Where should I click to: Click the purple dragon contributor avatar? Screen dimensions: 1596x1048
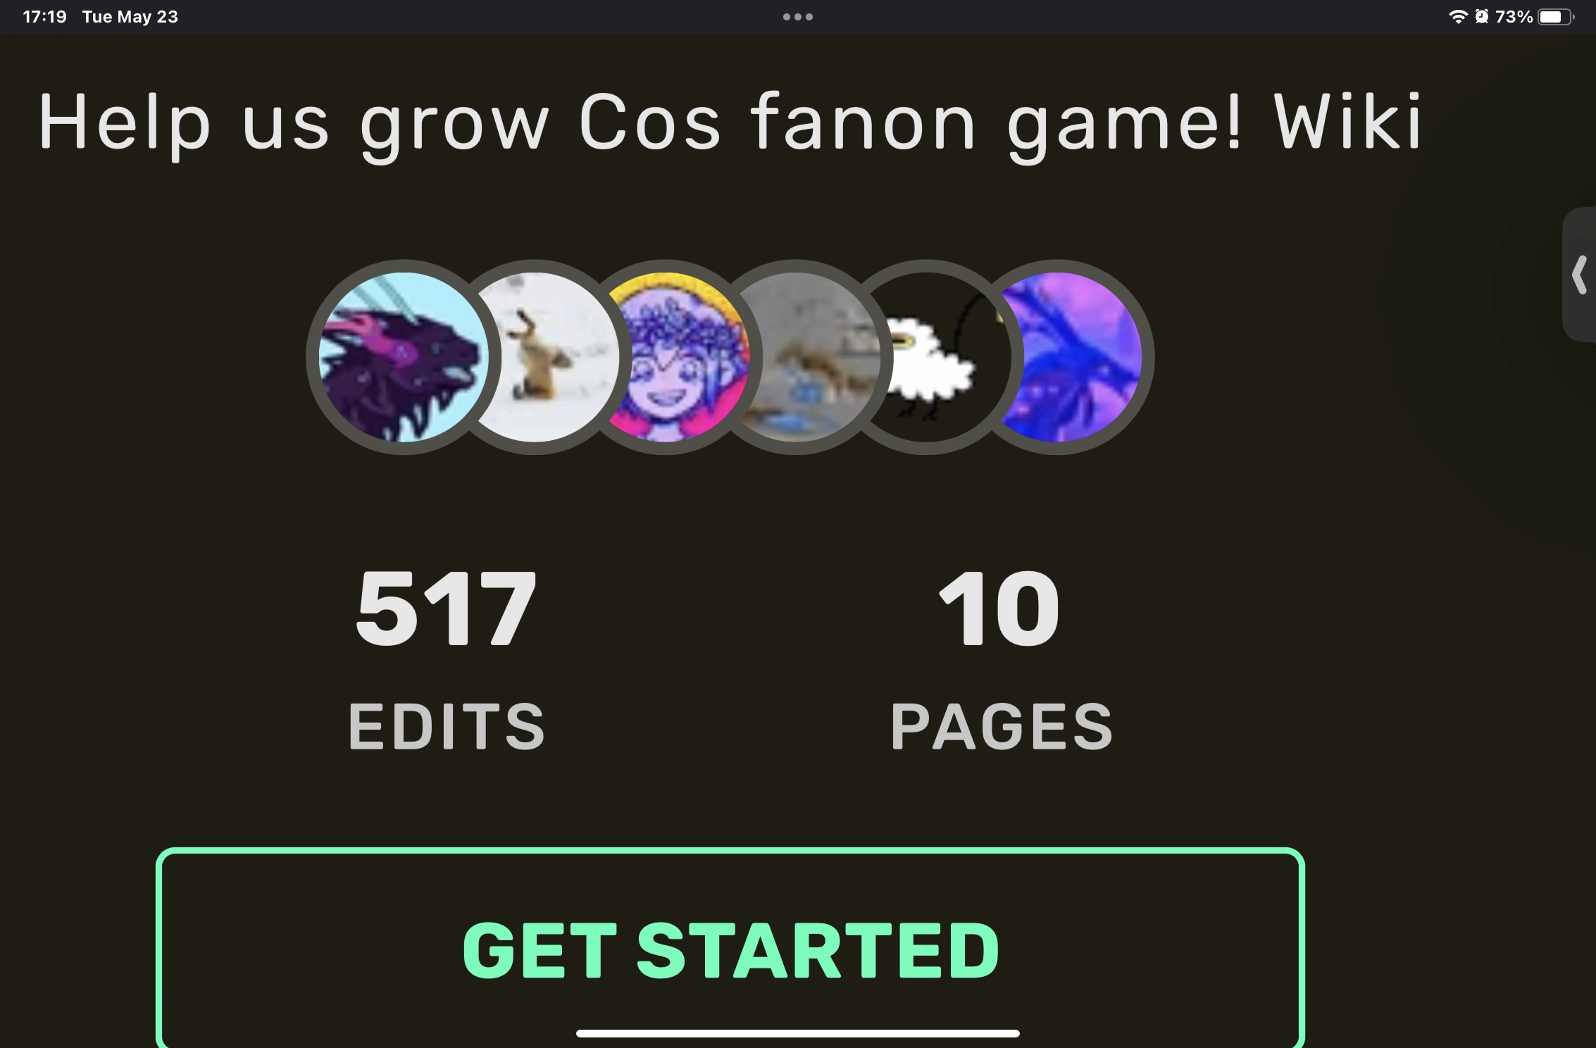coord(404,357)
